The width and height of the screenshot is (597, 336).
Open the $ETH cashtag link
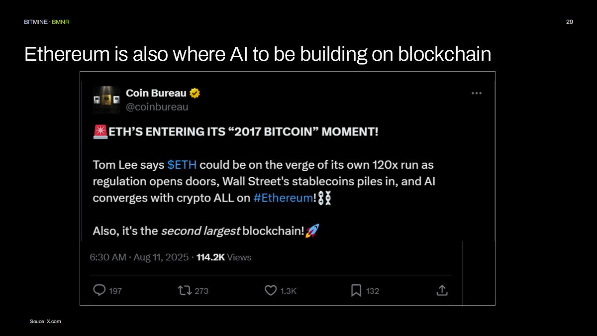[x=182, y=164]
